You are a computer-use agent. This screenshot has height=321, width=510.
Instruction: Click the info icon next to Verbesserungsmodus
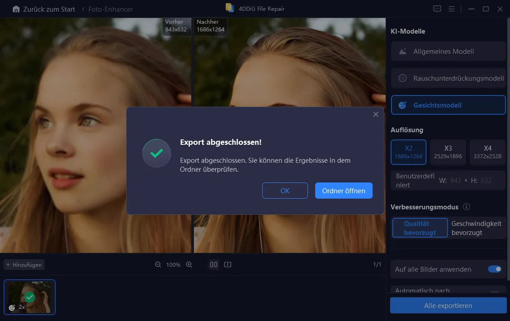pos(466,207)
